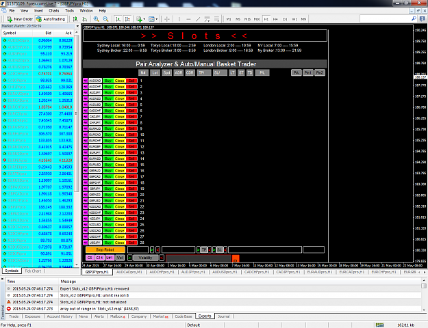428x328 pixels.
Task: Click green arrow left of Volatility
Action: (130, 258)
